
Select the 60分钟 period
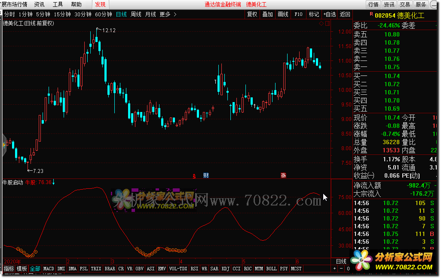104,14
